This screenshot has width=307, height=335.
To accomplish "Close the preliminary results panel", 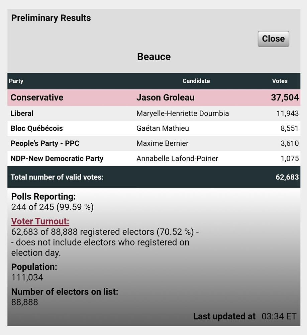I will coord(273,39).
